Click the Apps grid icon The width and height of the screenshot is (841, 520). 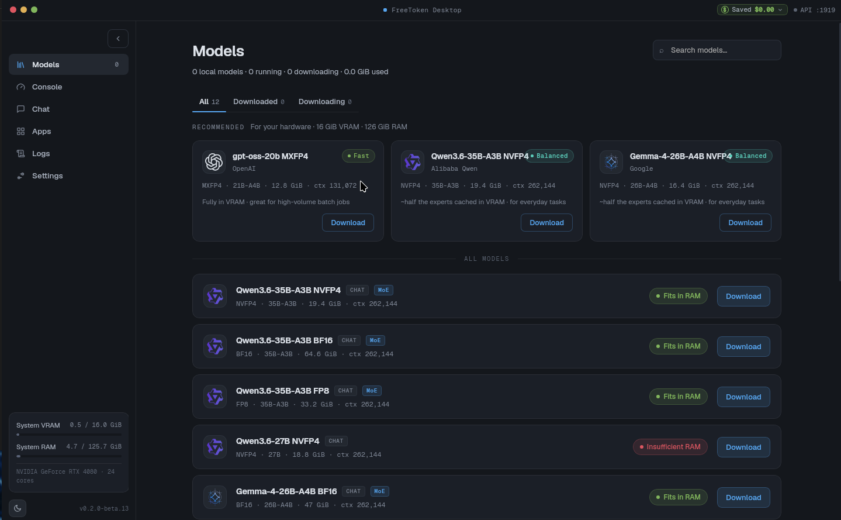(x=20, y=132)
